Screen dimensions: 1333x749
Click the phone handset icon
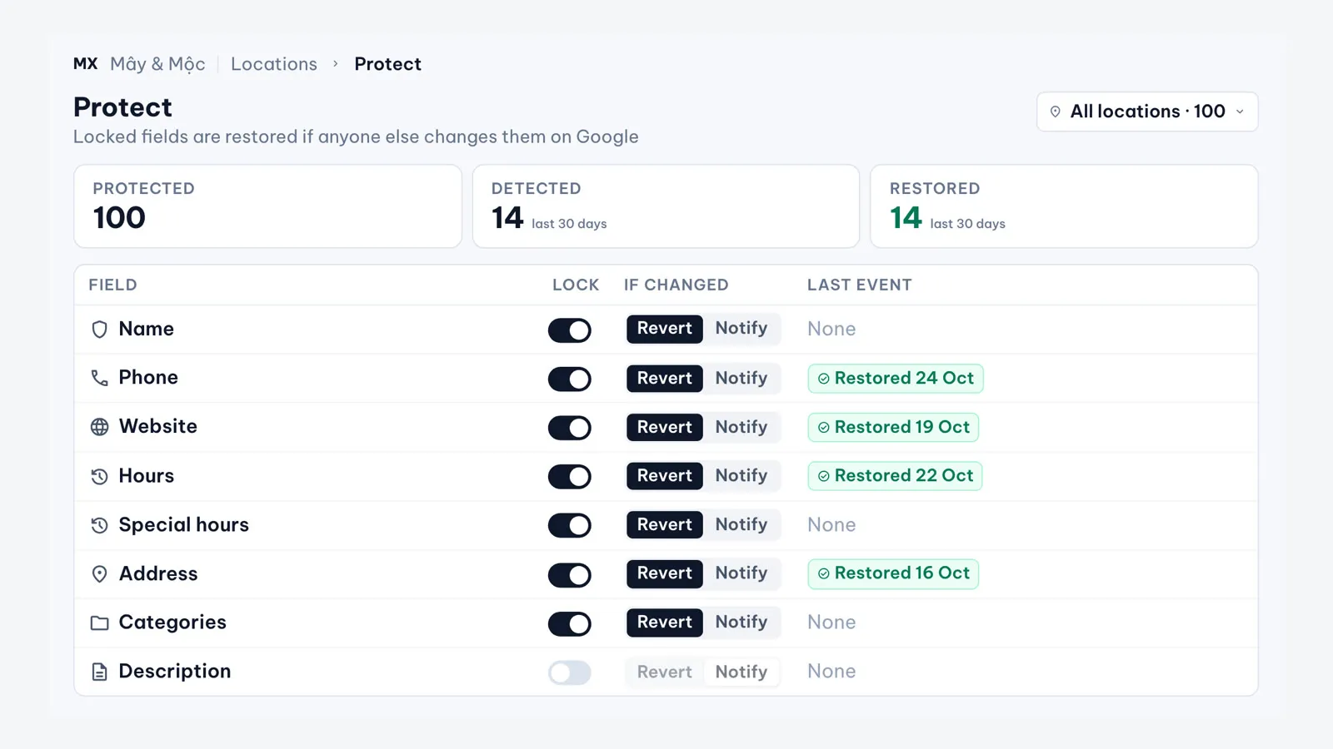(x=99, y=378)
